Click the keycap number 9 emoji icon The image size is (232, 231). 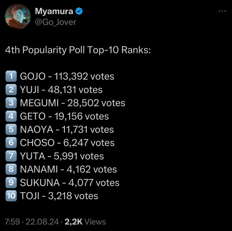click(11, 182)
